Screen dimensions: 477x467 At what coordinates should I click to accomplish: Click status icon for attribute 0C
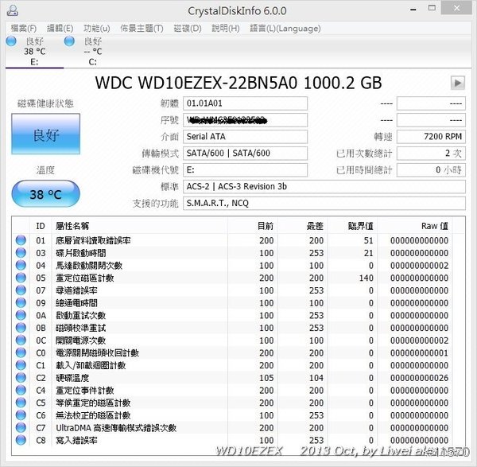click(x=21, y=340)
